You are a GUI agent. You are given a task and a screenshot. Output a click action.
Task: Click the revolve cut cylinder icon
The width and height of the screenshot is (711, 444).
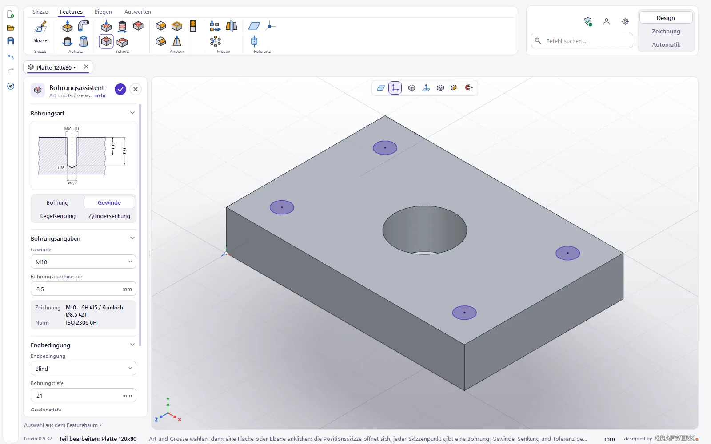click(122, 26)
